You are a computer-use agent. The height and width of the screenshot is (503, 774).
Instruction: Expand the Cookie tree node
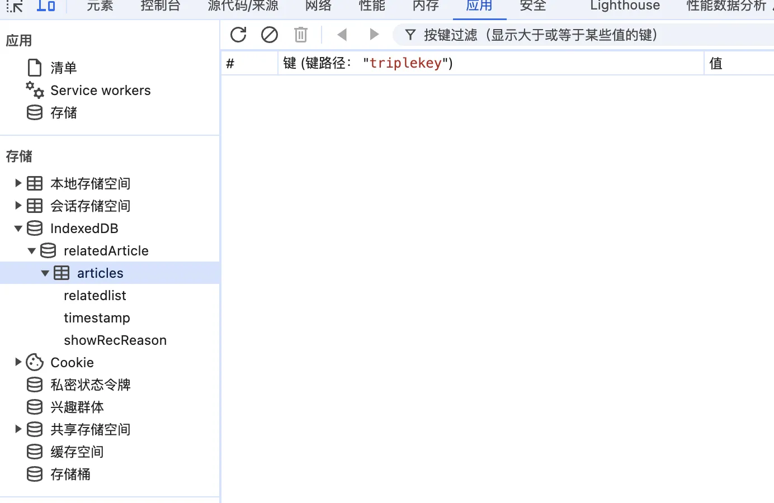pyautogui.click(x=18, y=362)
